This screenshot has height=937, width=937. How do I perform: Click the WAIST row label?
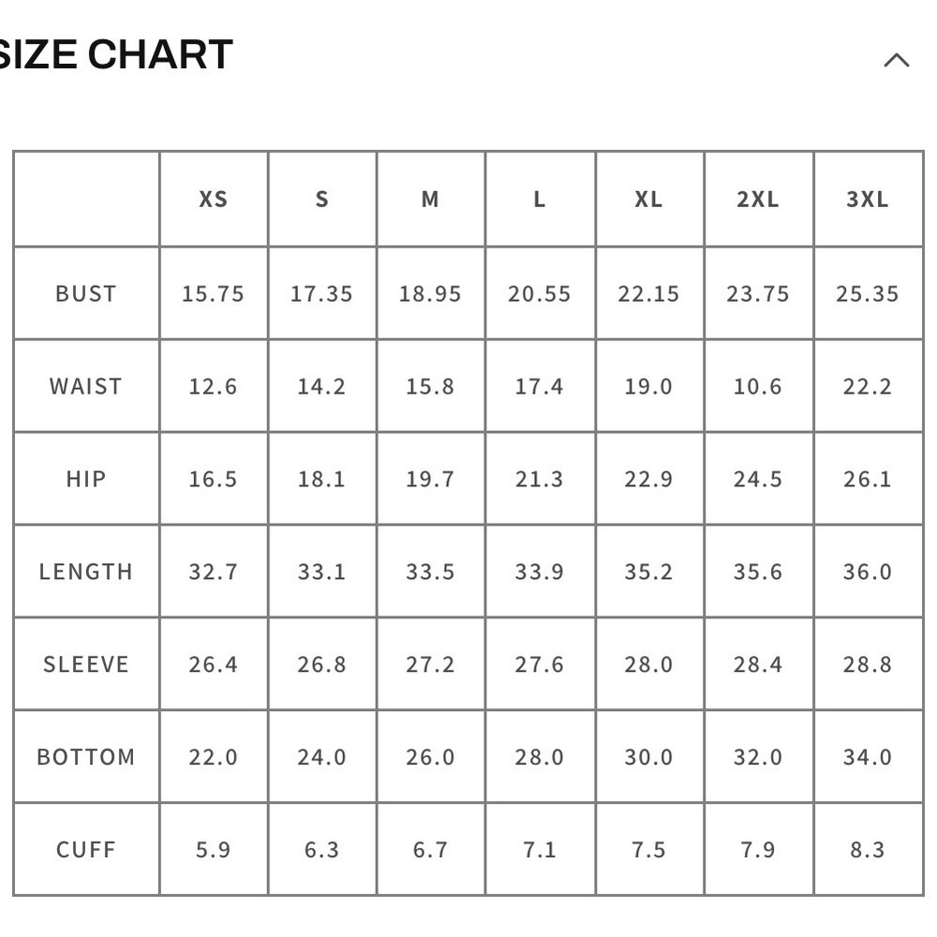[x=86, y=386]
